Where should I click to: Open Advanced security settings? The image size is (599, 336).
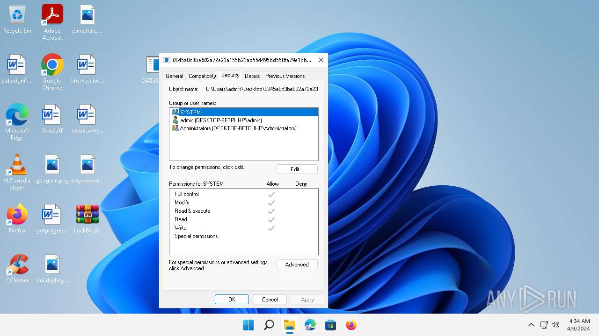297,265
